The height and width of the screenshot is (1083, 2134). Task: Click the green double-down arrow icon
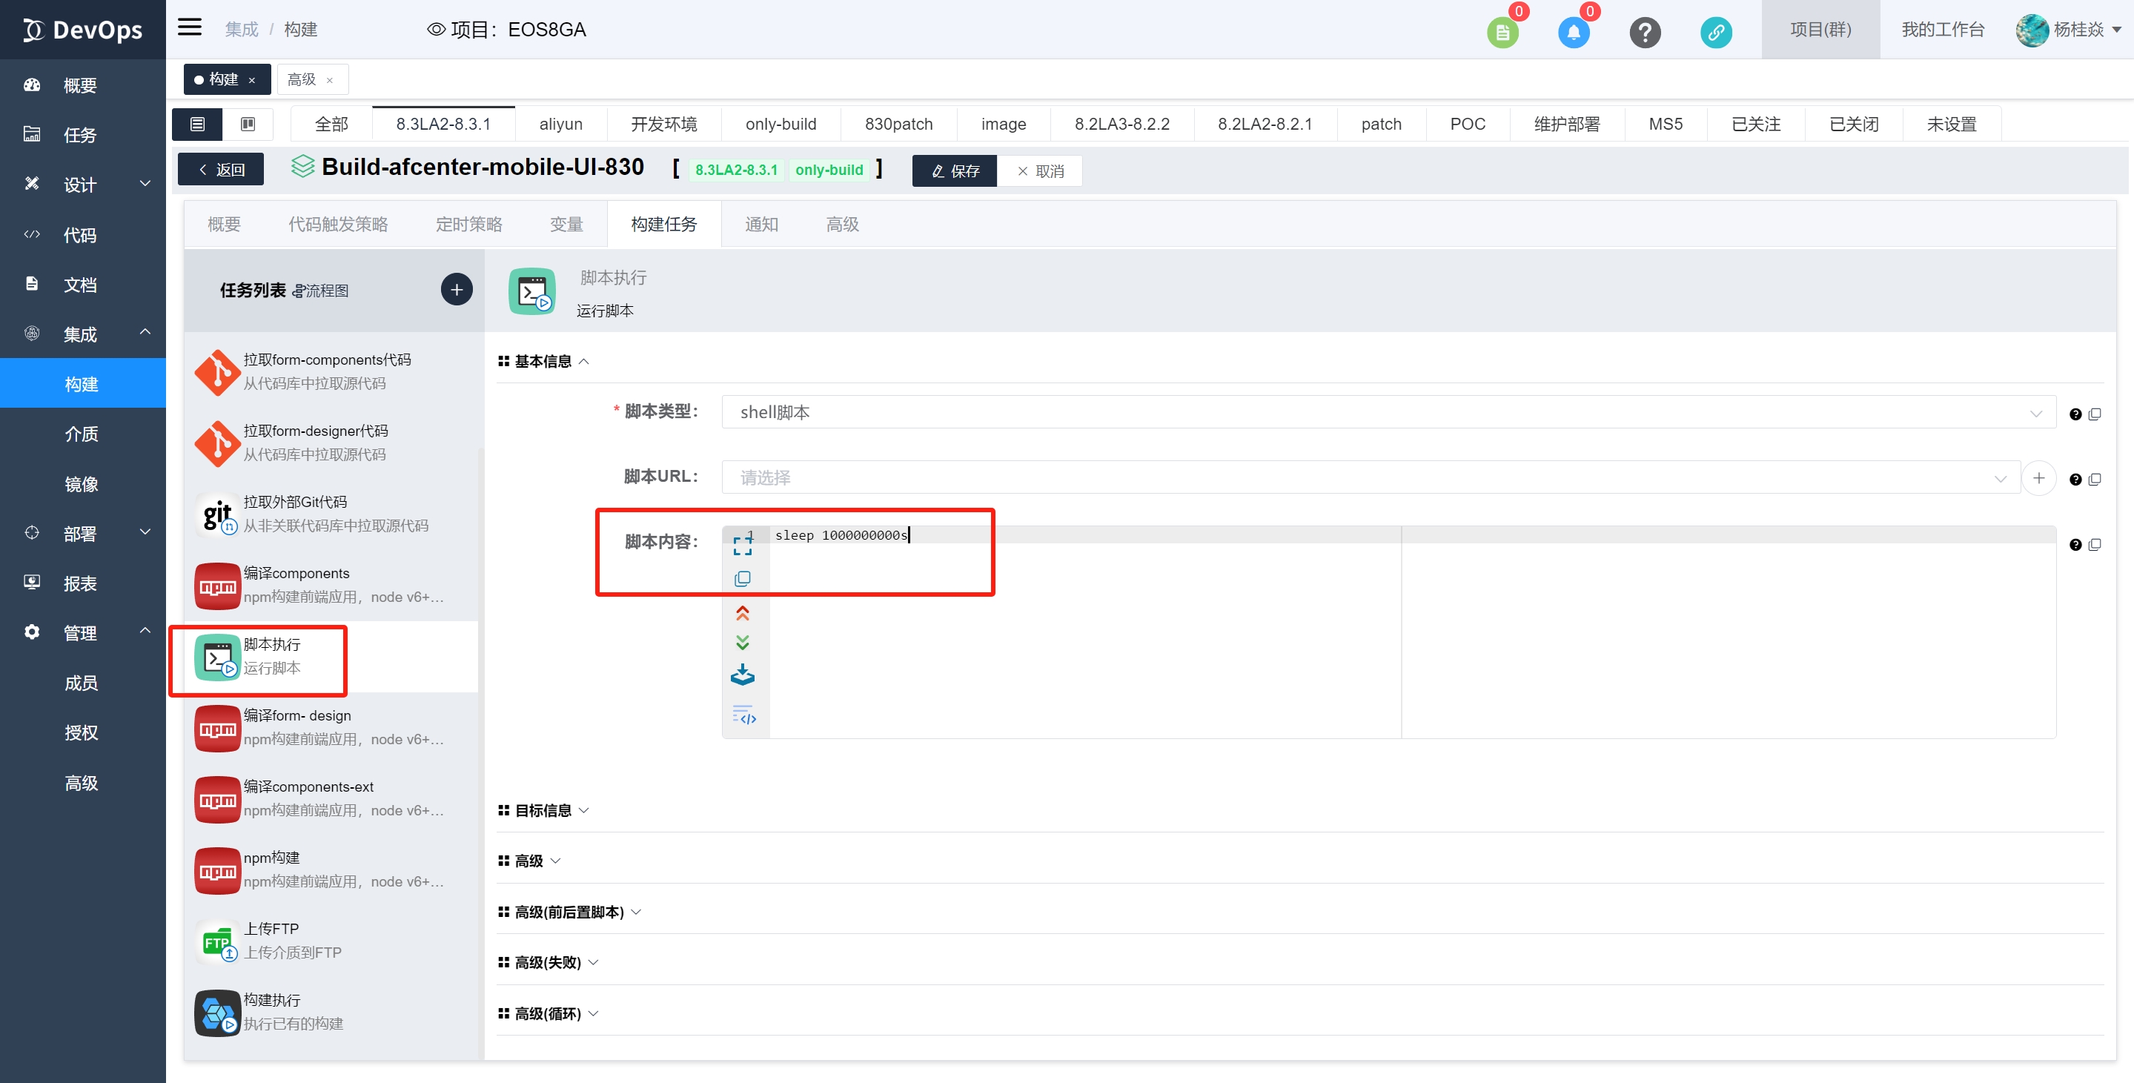[x=742, y=643]
